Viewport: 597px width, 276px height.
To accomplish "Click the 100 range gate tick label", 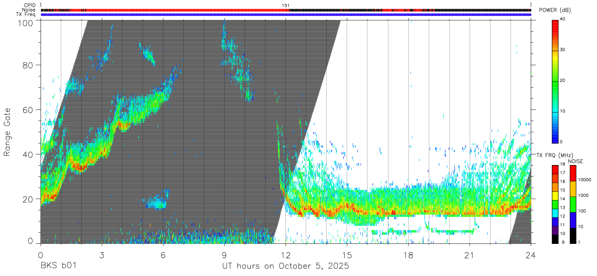I will [25, 22].
